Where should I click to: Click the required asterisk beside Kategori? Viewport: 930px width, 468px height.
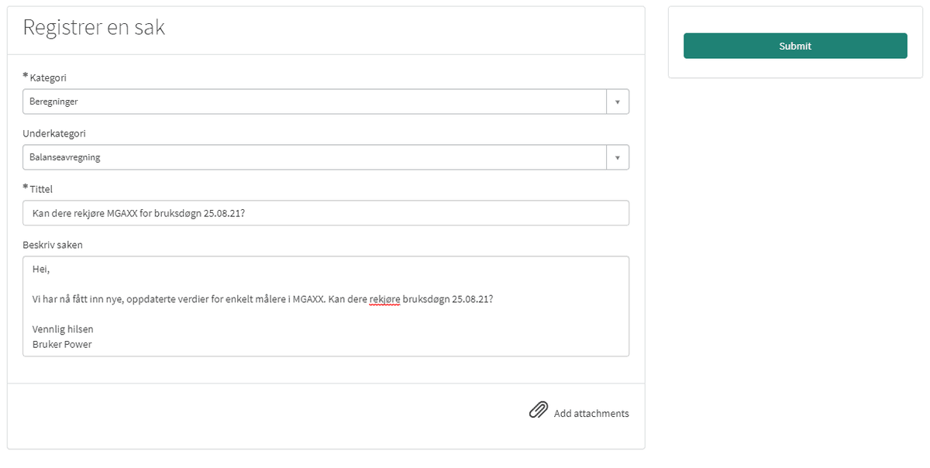[26, 76]
